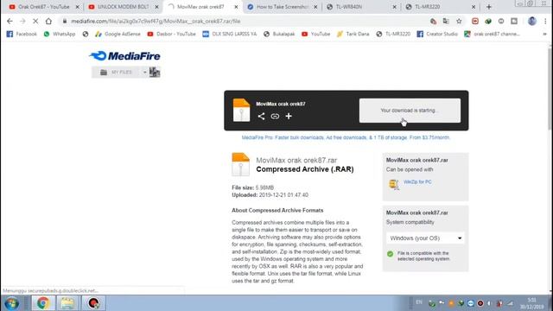Click the About Compressed Archive Formats heading
The image size is (553, 311).
(277, 210)
